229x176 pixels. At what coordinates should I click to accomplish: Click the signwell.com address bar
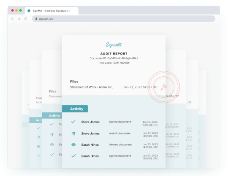(x=124, y=19)
